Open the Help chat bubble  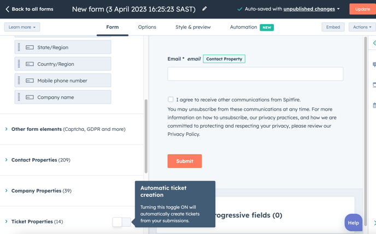[x=353, y=223]
